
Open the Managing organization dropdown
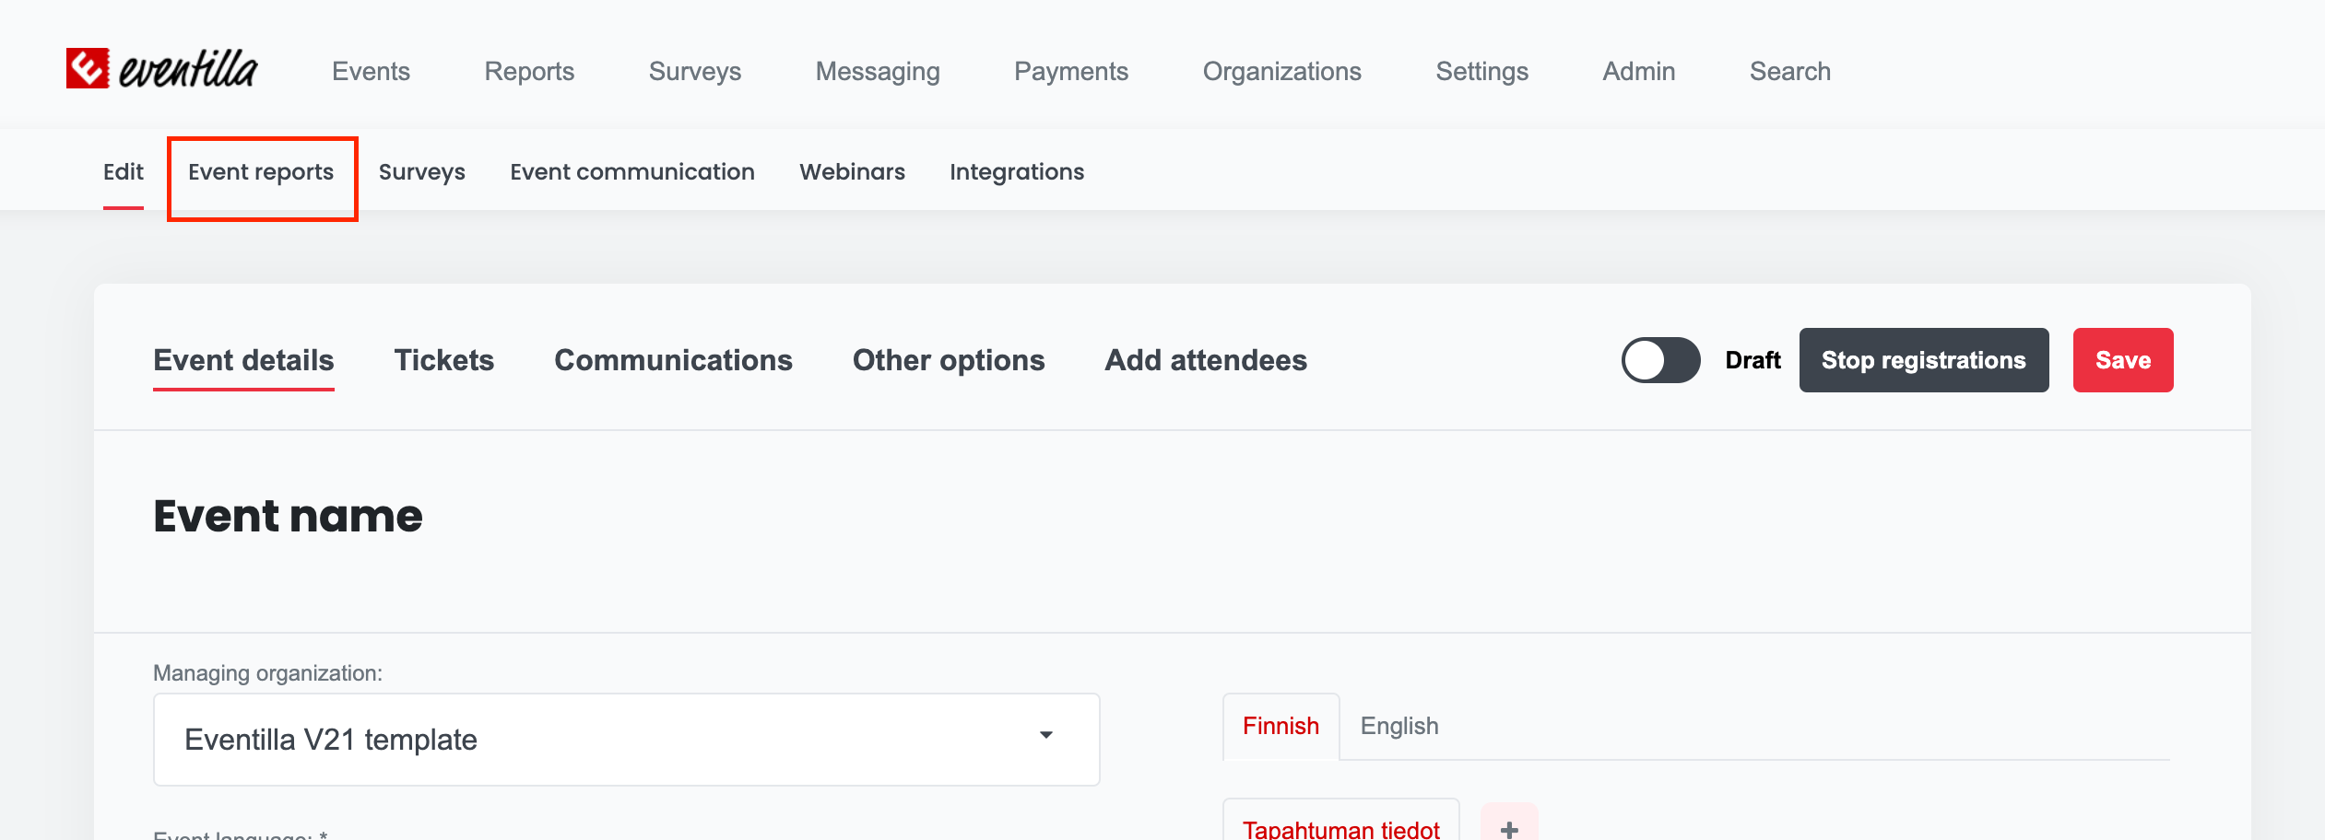pyautogui.click(x=626, y=740)
